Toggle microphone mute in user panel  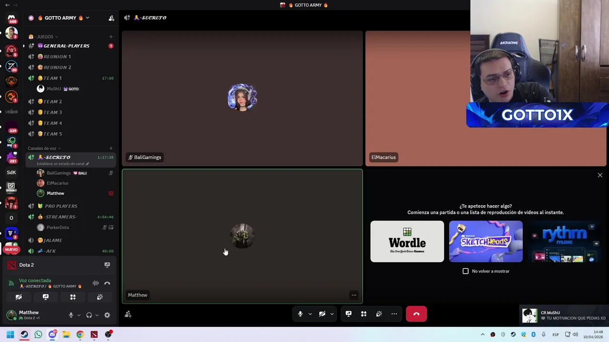[x=71, y=315]
